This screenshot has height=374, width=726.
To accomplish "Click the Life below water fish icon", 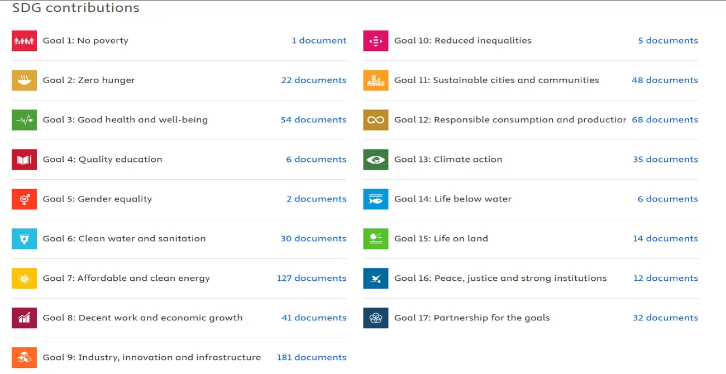I will 375,199.
